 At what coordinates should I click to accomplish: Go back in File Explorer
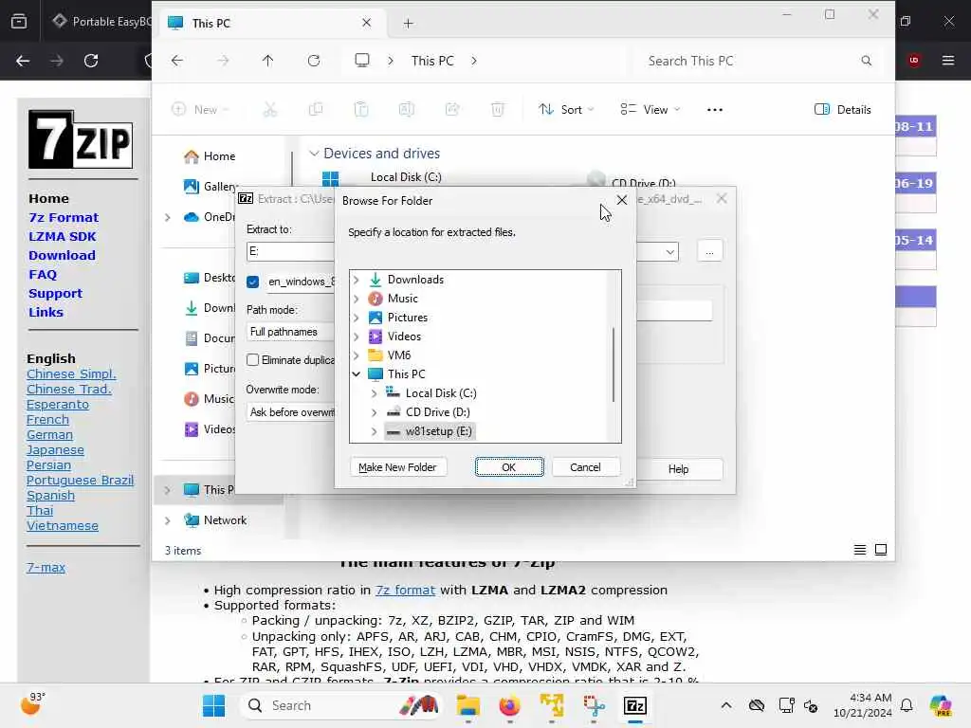177,61
